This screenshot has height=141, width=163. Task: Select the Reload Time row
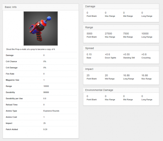coord(41,105)
